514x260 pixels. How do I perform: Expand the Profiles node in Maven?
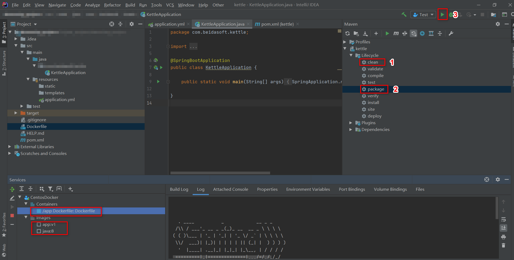(x=345, y=42)
